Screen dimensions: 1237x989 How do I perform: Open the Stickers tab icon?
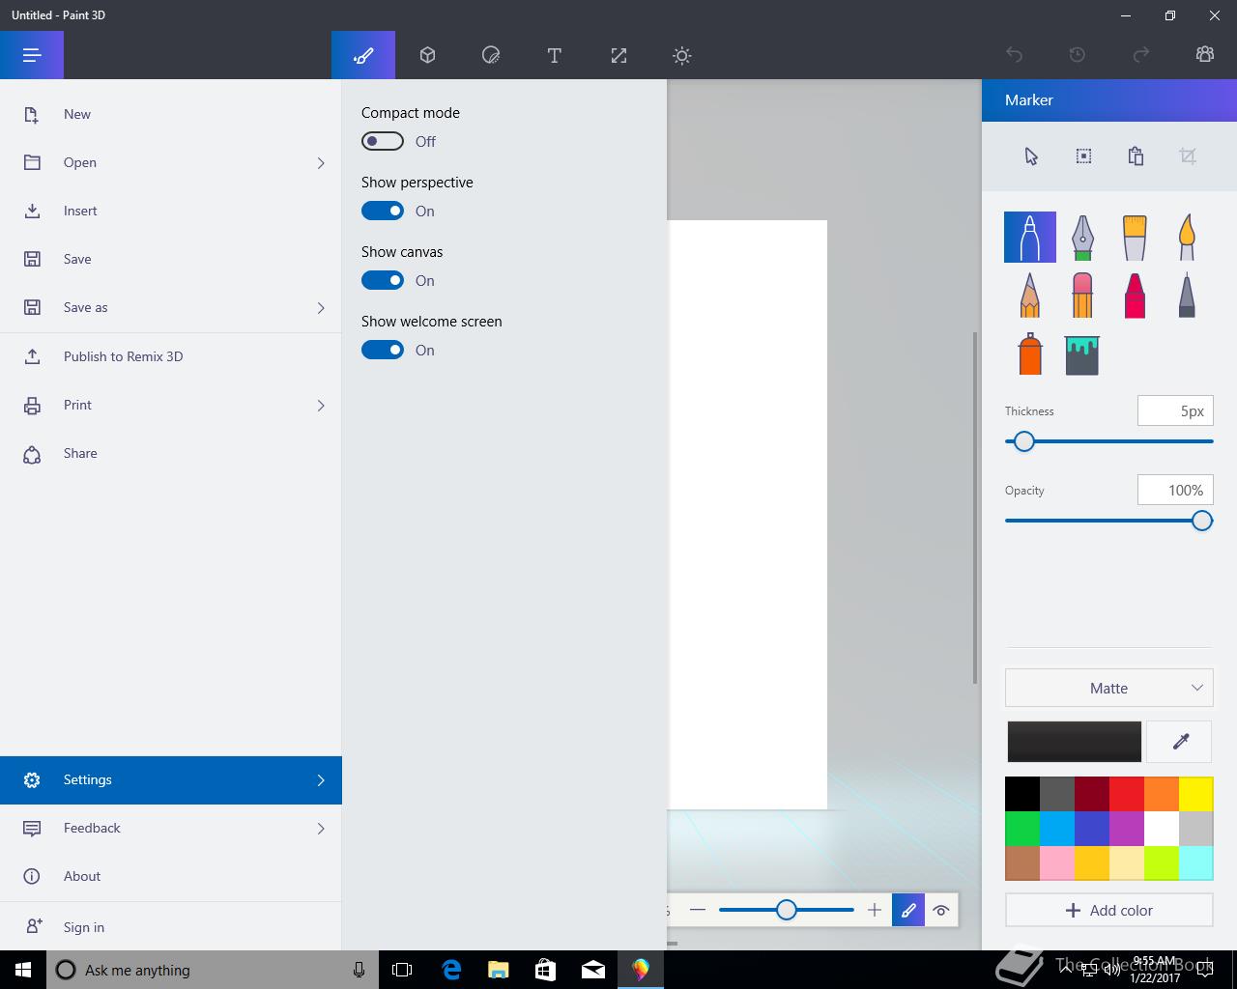491,55
